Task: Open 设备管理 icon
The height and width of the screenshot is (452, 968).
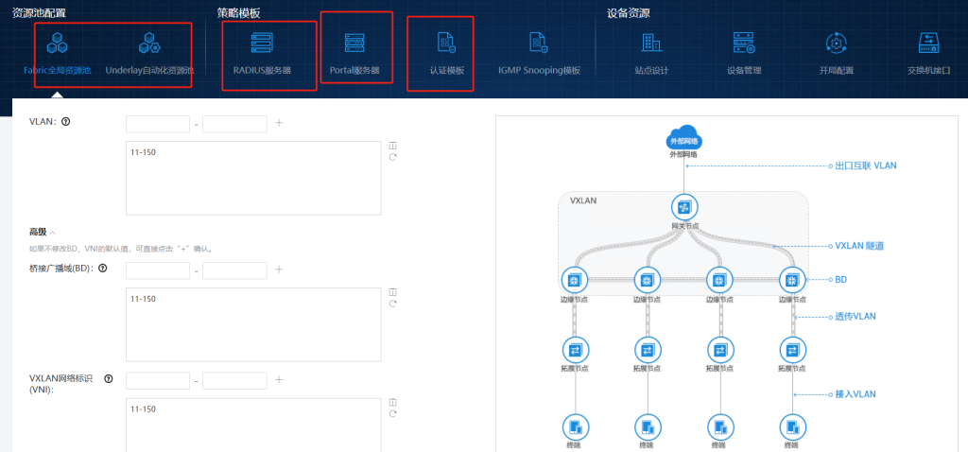Action: tap(743, 43)
